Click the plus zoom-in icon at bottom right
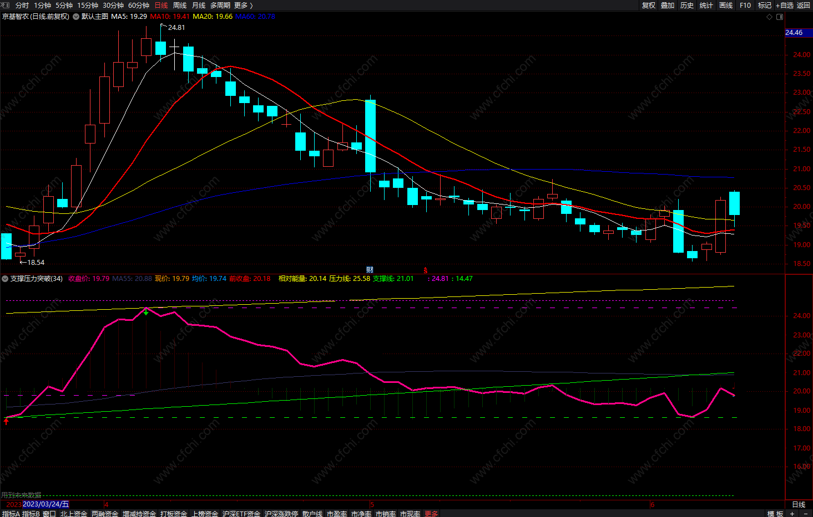 click(x=792, y=514)
